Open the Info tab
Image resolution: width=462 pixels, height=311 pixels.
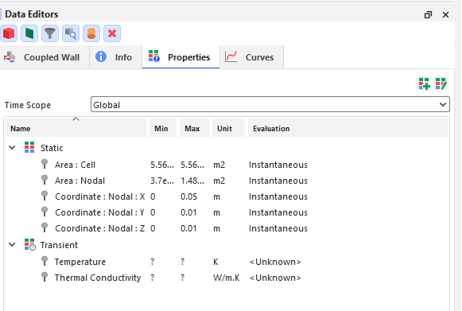116,57
